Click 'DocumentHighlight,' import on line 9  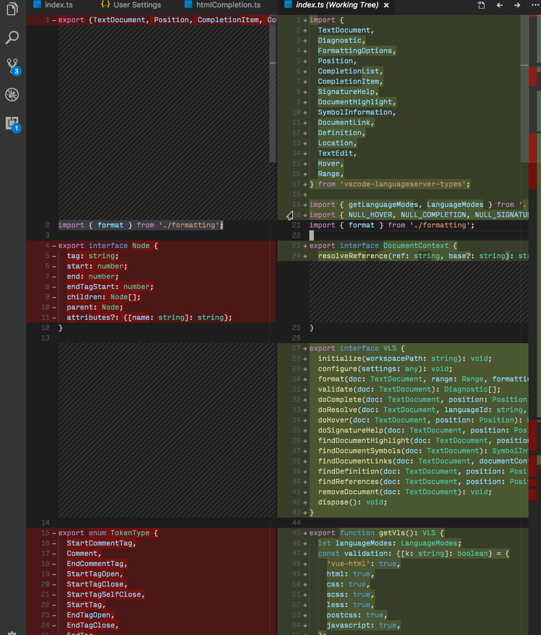coord(357,102)
